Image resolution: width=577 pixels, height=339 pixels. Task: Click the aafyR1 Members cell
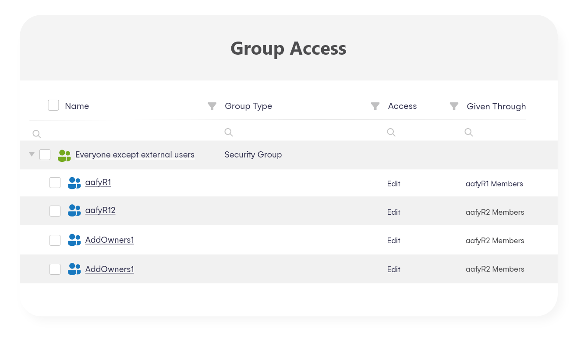click(x=494, y=184)
